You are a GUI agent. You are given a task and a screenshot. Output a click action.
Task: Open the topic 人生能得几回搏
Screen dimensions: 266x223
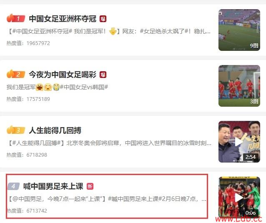pyautogui.click(x=55, y=130)
